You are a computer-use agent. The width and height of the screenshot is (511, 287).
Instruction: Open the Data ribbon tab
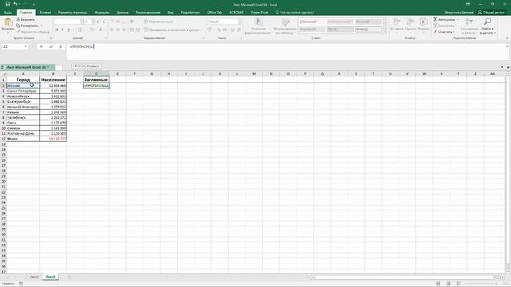[x=122, y=13]
